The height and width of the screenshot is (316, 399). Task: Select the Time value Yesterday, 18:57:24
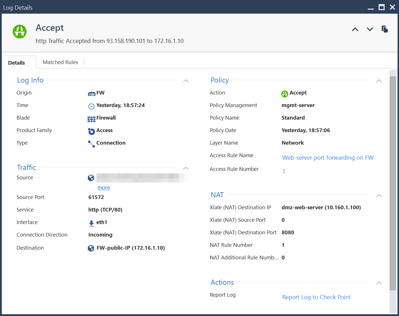coord(120,105)
